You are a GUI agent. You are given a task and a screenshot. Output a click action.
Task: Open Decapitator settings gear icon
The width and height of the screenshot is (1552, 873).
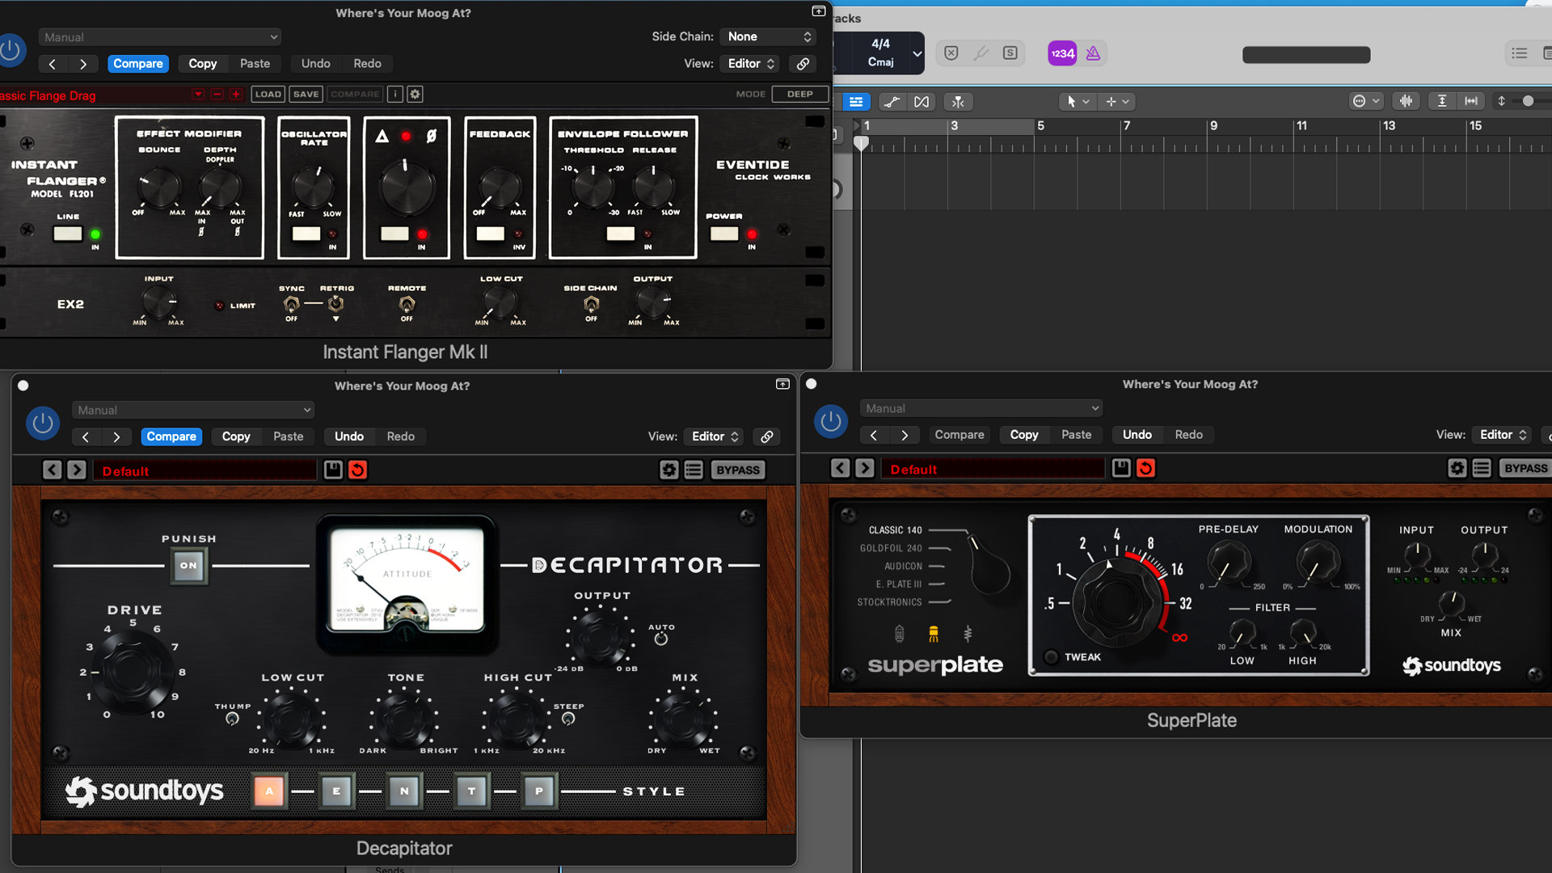[x=668, y=470]
